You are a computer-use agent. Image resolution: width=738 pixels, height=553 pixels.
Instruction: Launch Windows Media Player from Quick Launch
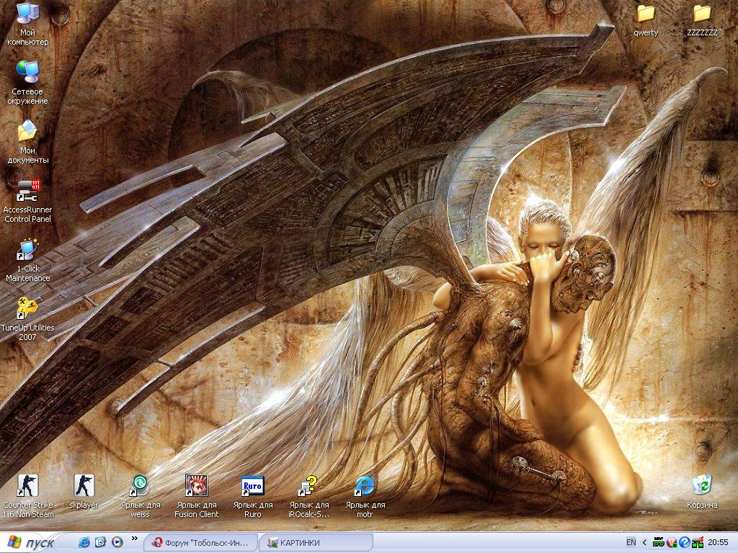[x=117, y=542]
